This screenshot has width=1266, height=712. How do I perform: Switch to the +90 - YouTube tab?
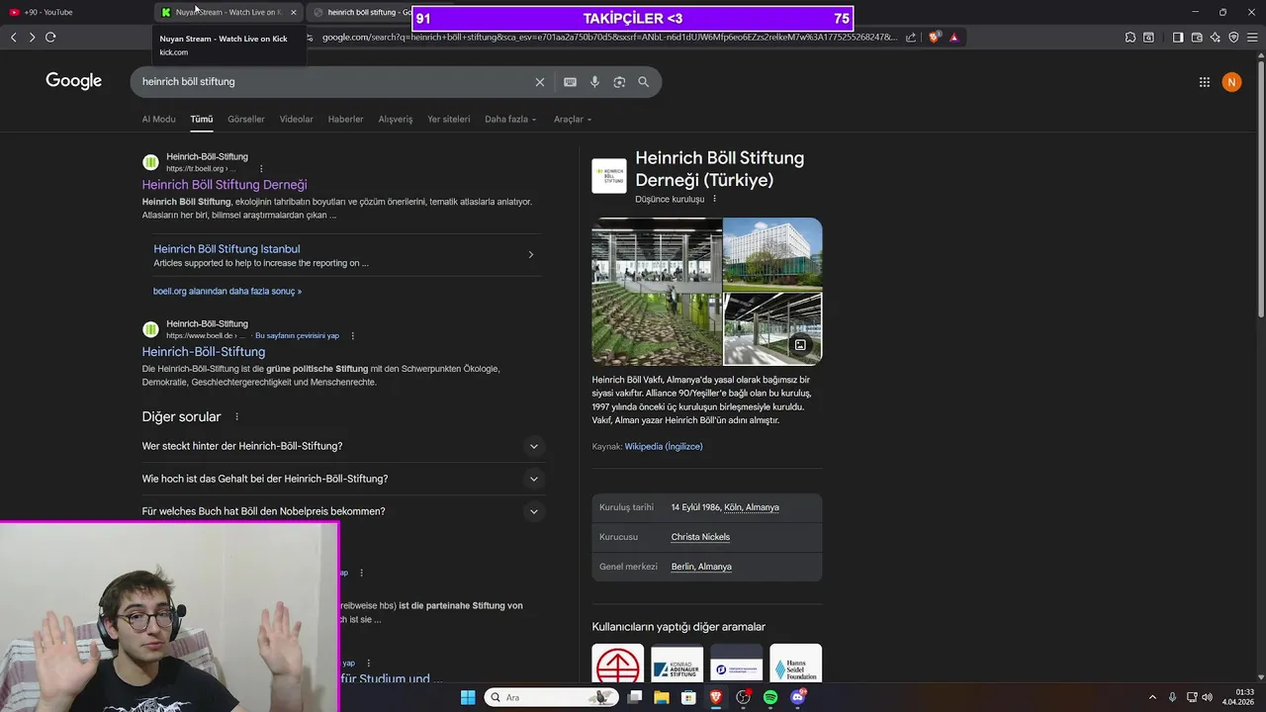pos(74,12)
